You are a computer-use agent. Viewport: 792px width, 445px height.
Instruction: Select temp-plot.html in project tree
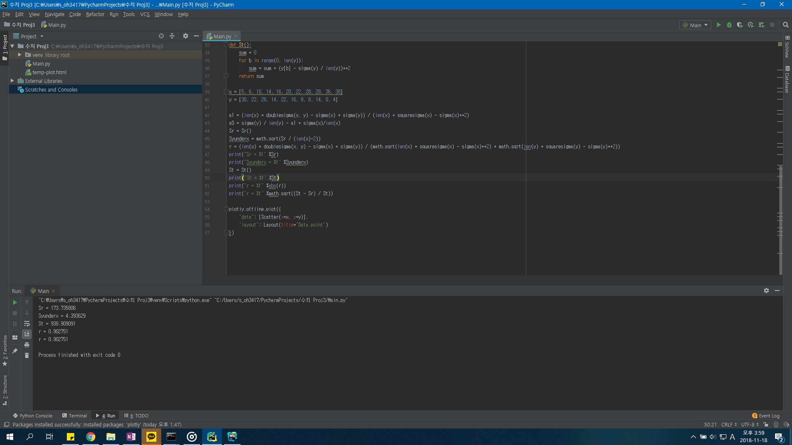[x=49, y=73]
